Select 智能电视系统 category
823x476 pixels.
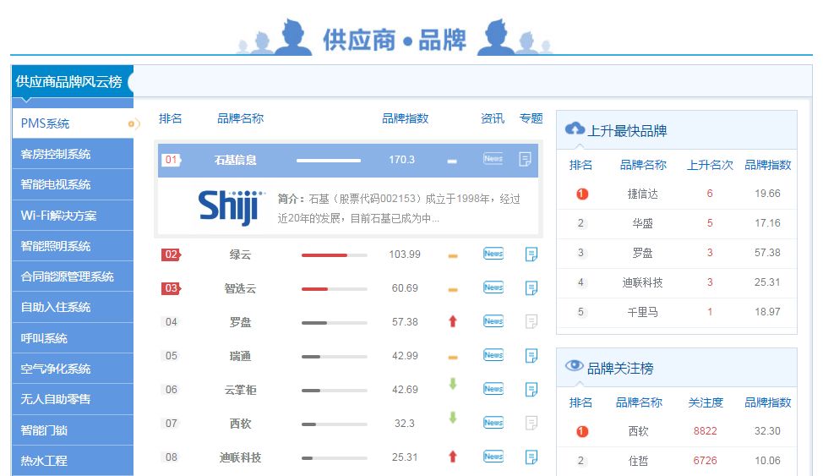click(73, 184)
